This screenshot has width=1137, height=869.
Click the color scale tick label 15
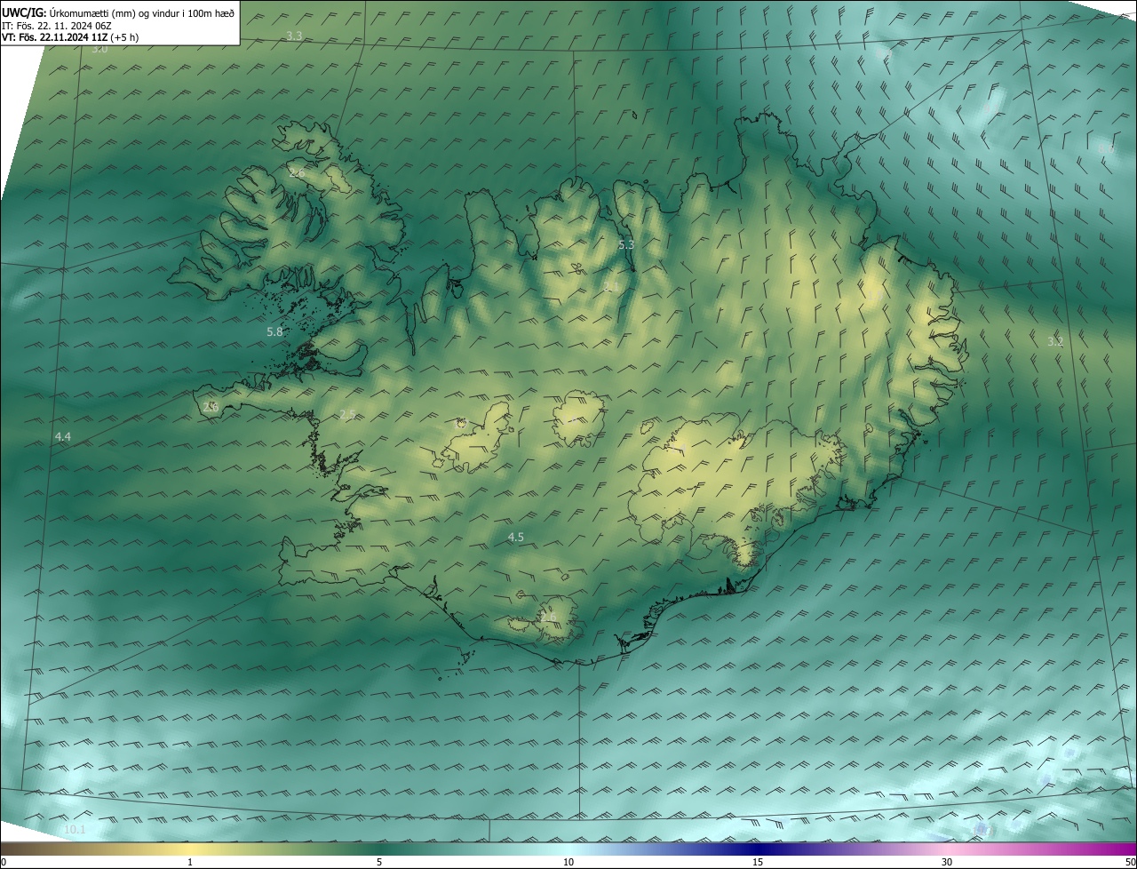click(x=758, y=862)
